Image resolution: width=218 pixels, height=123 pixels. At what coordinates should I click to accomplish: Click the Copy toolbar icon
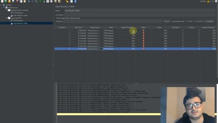click(21, 1)
